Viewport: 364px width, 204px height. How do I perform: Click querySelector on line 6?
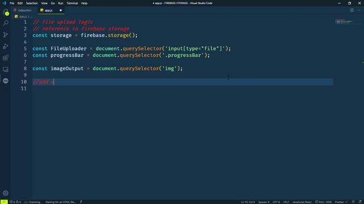(139, 56)
